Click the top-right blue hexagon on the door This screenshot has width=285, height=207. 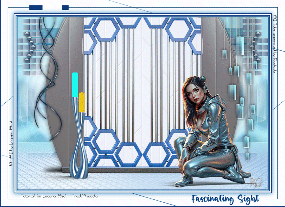(x=180, y=30)
